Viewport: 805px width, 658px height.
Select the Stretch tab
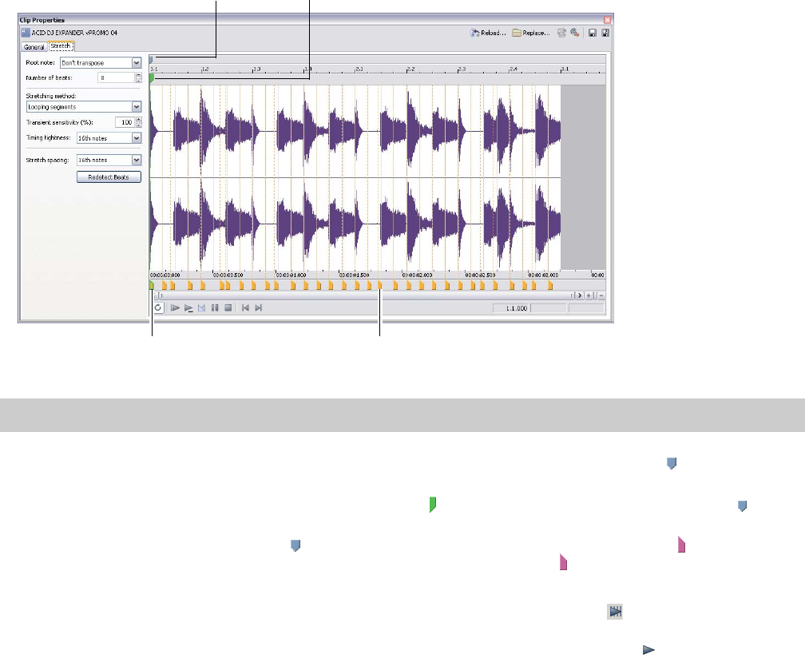[61, 46]
